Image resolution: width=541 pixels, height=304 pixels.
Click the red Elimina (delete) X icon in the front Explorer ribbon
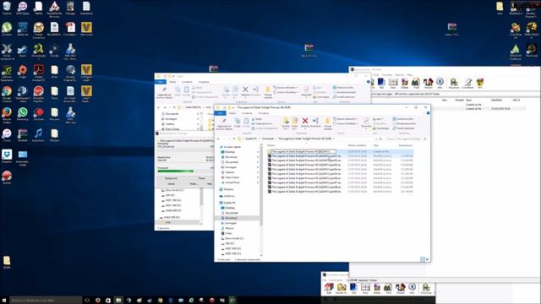tap(305, 121)
